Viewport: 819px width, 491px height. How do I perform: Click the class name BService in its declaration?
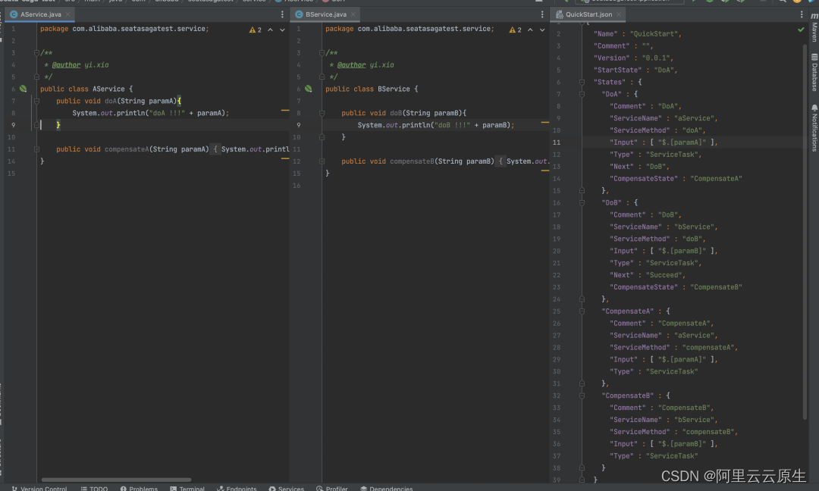pos(394,89)
